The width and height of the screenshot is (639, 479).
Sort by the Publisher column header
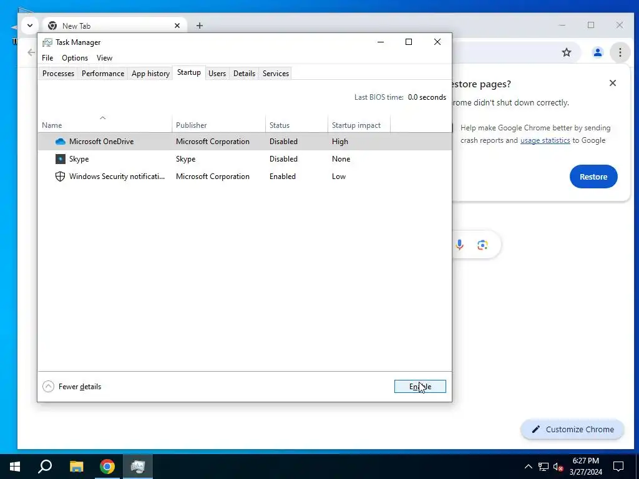218,123
